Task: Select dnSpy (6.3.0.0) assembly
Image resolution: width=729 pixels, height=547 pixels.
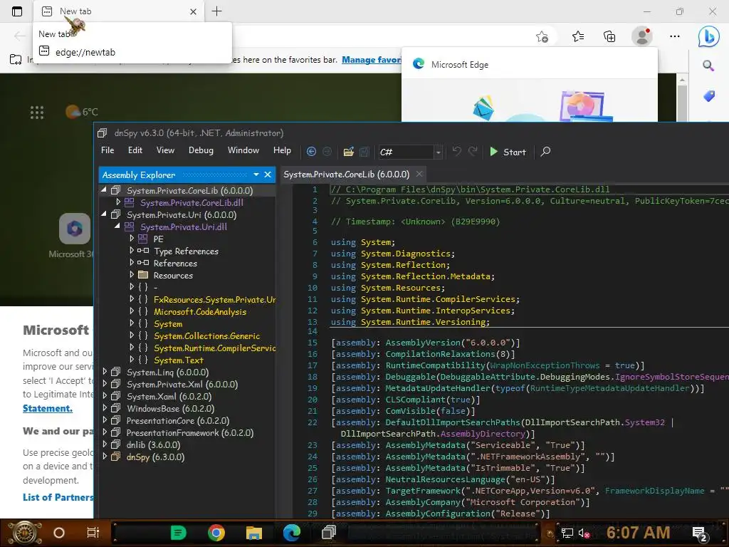Action: (155, 457)
